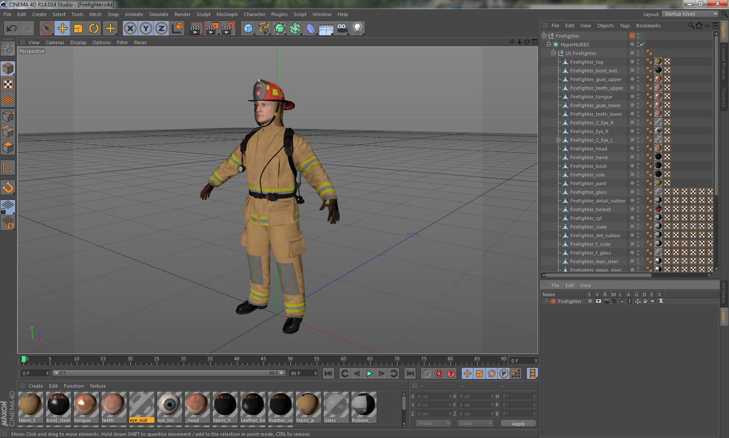Open the Render menu
Viewport: 729px width, 438px height.
pyautogui.click(x=182, y=14)
